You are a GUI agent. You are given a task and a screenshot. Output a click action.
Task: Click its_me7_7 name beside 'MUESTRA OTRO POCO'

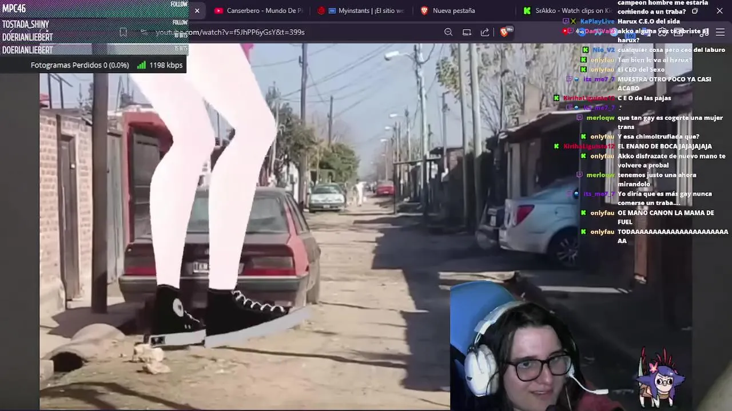tap(599, 79)
